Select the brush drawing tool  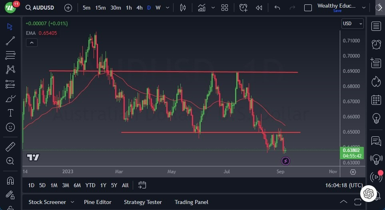[10, 98]
